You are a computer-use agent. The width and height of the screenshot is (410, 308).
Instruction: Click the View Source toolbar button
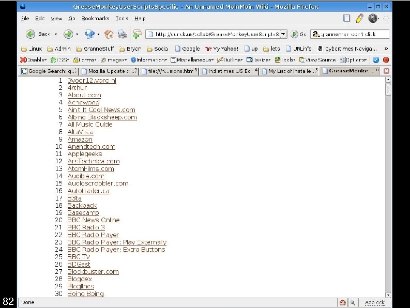pyautogui.click(x=317, y=60)
